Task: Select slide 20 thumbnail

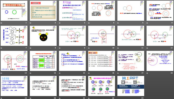Action: (x=43, y=86)
